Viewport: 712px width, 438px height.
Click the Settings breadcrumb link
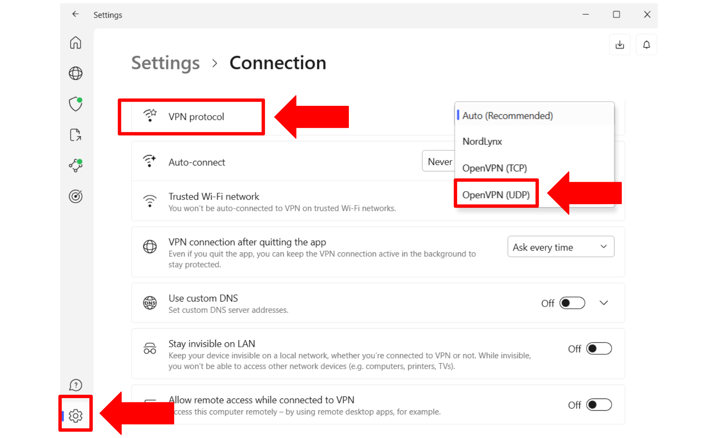(x=165, y=63)
